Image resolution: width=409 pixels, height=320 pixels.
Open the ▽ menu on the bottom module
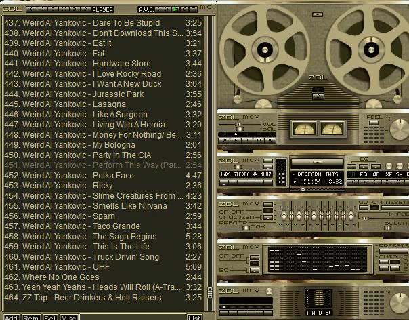[x=257, y=290]
